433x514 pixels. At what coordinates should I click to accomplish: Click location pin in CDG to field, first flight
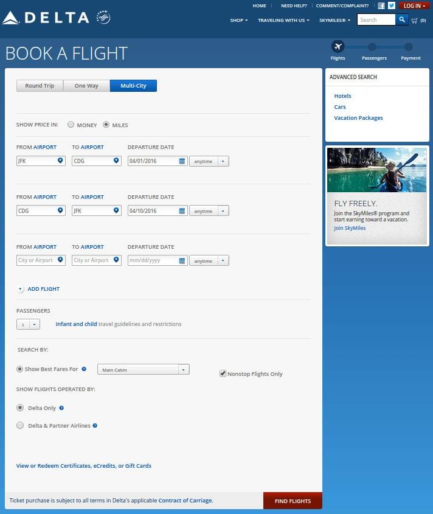click(116, 161)
